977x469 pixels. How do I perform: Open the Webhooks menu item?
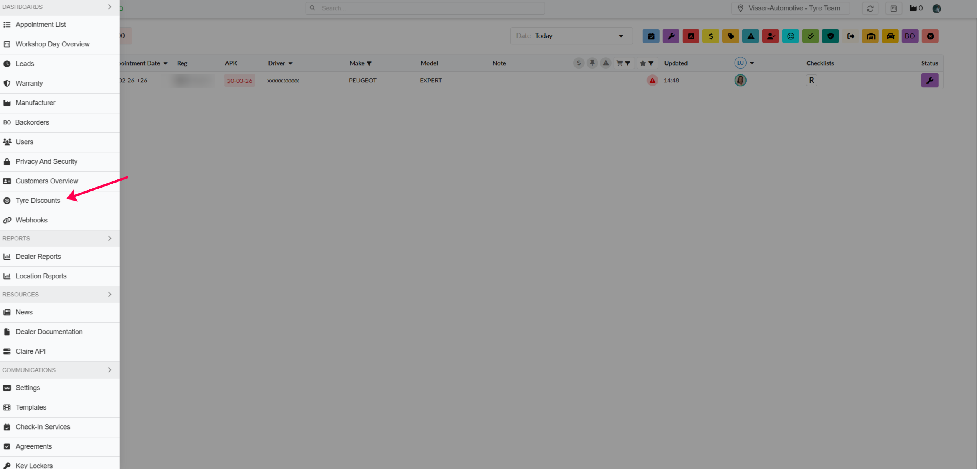coord(31,220)
